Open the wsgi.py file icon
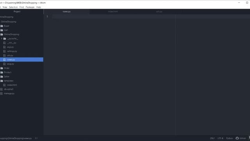The height and width of the screenshot is (141, 250). pos(4,64)
